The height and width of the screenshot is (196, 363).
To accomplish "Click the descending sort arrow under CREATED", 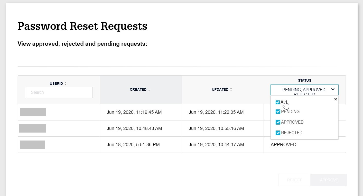I will point(148,90).
